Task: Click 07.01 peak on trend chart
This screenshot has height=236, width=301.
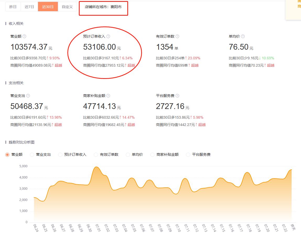Action: click(x=96, y=167)
